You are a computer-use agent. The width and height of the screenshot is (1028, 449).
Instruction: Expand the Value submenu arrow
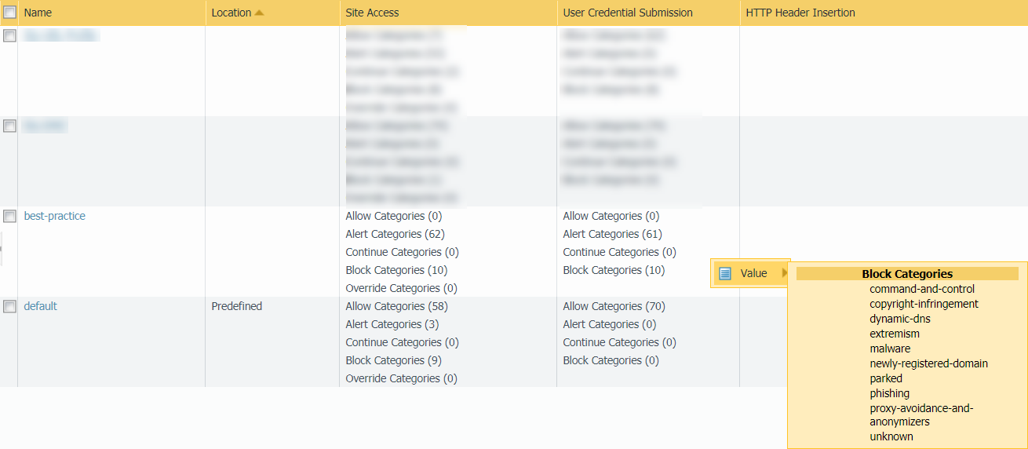784,273
